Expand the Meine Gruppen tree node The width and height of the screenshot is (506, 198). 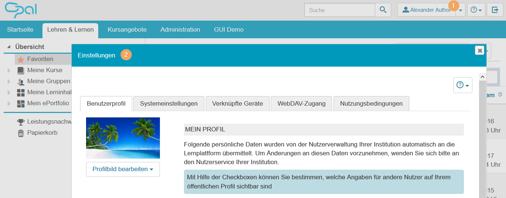coord(9,81)
